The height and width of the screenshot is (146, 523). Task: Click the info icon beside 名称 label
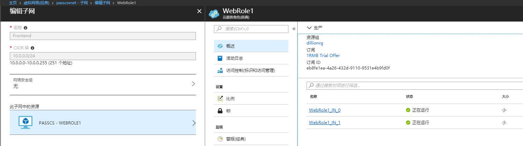[x=25, y=28]
